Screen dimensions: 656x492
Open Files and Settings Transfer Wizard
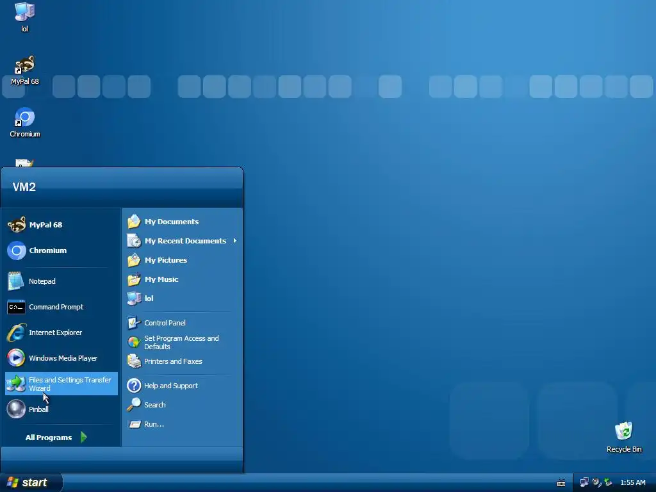coord(61,384)
